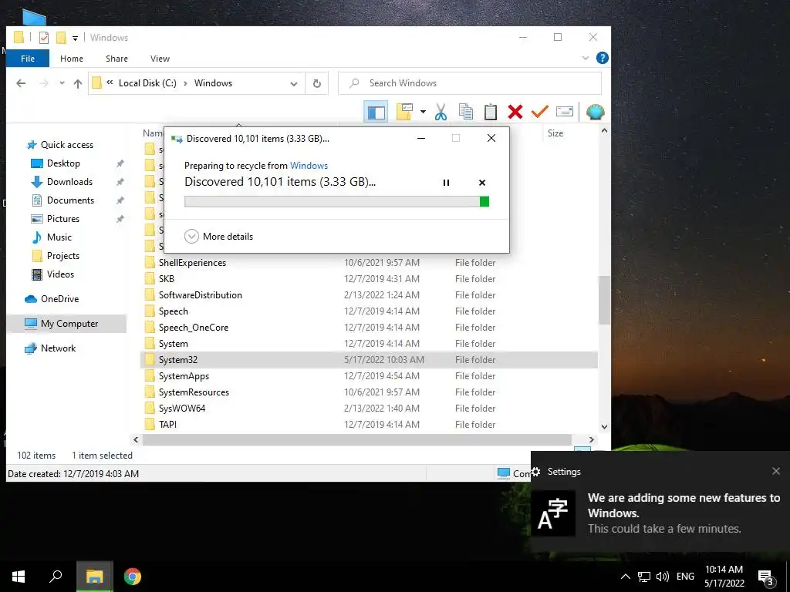
Task: Click the Copy icon in toolbar
Action: 466,112
